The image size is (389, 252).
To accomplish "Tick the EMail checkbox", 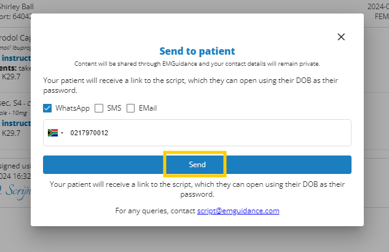I will [130, 108].
